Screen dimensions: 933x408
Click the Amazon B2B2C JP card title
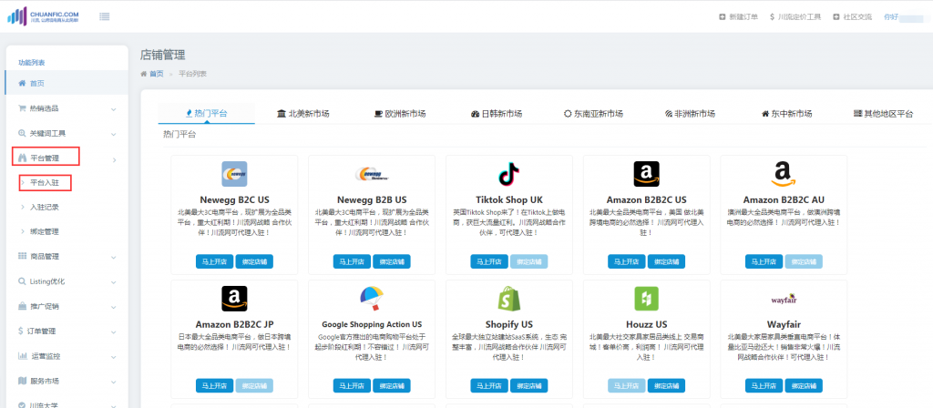[x=234, y=325]
